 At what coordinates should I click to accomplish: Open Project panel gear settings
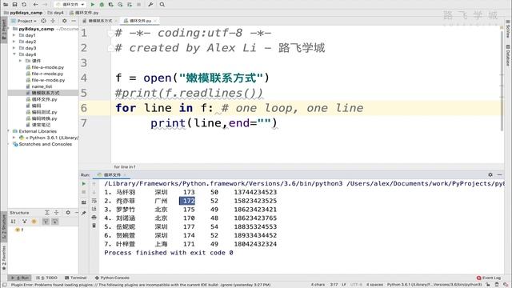pyautogui.click(x=64, y=21)
